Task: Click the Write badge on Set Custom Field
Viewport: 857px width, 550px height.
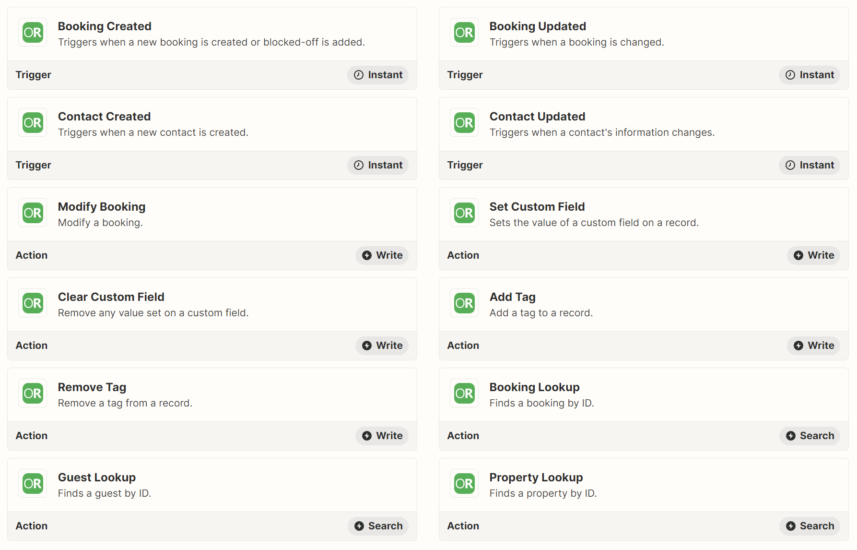Action: 813,255
